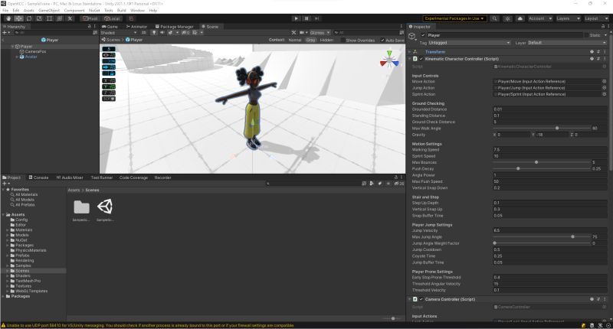
Task: Click the Walking Speed input field
Action: pyautogui.click(x=549, y=149)
